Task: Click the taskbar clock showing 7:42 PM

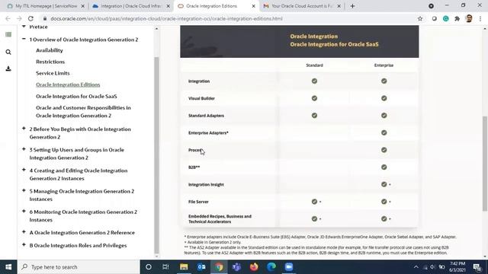Action: 457,267
